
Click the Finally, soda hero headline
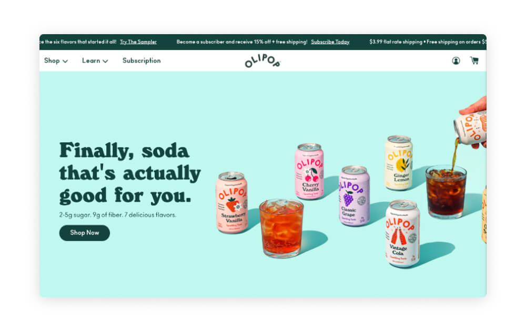(130, 173)
